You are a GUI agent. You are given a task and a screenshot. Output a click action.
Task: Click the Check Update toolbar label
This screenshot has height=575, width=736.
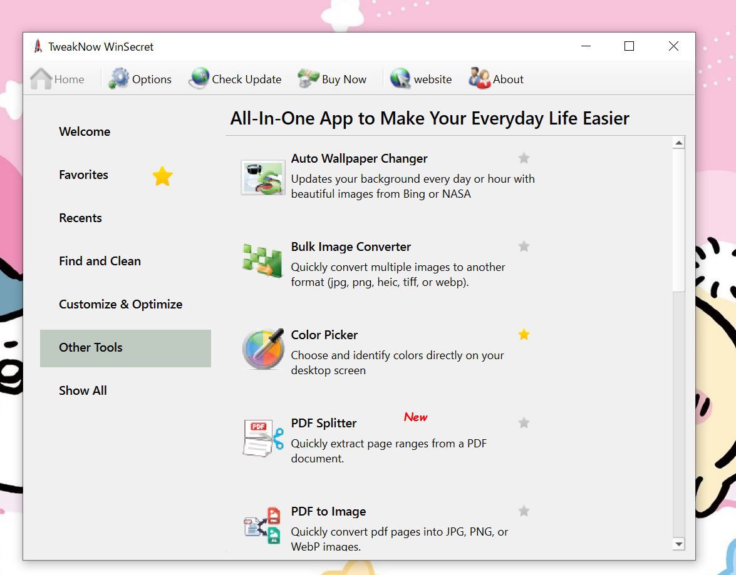coord(246,79)
